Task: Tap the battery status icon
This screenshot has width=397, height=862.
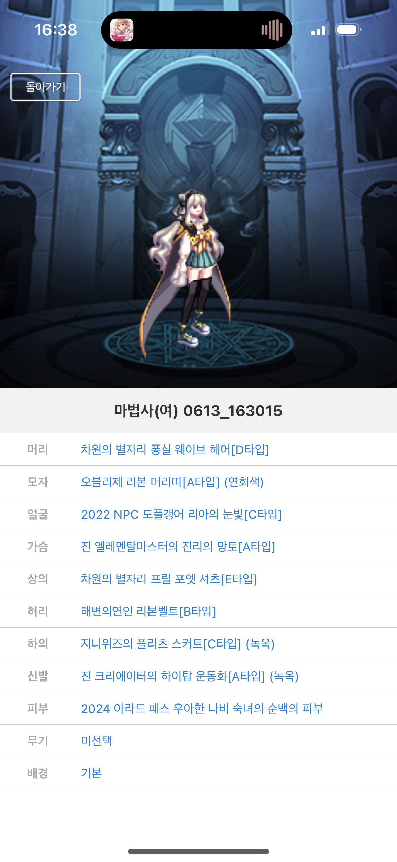Action: pyautogui.click(x=349, y=30)
